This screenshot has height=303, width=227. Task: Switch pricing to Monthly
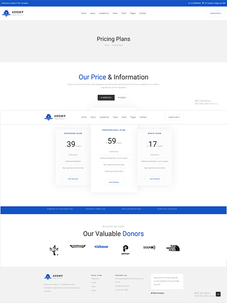106,98
